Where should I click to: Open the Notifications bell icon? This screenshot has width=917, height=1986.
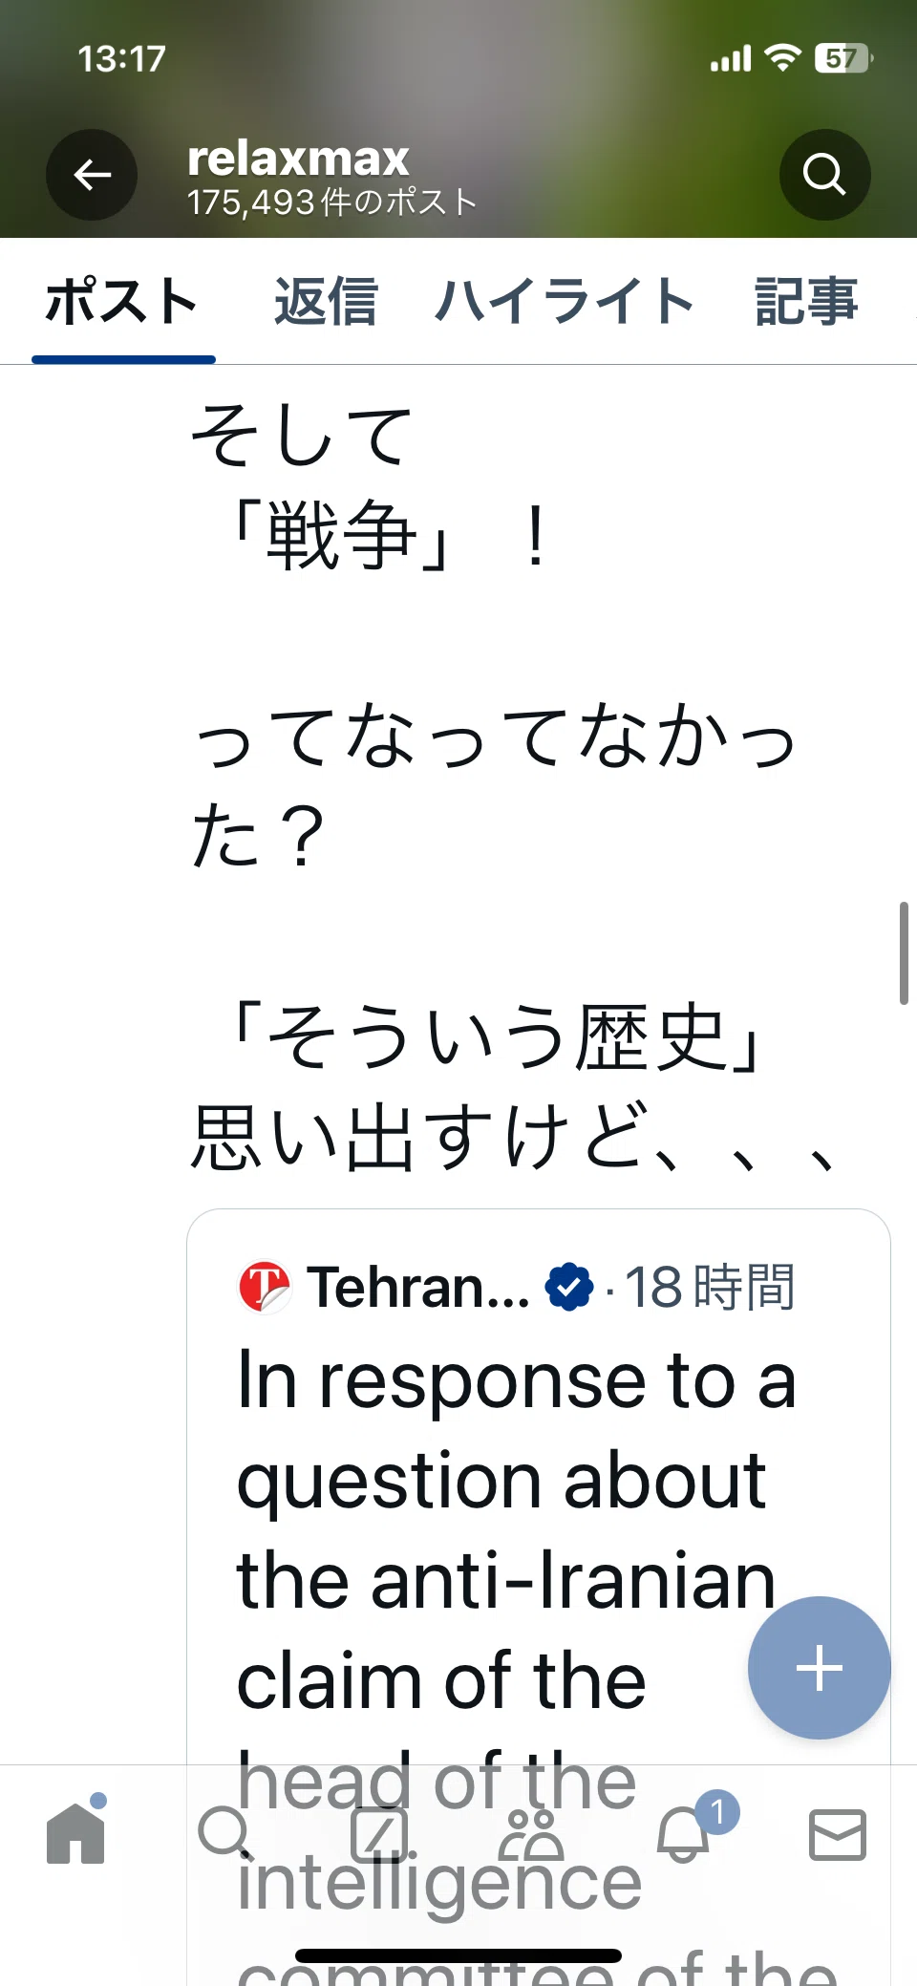point(684,1835)
